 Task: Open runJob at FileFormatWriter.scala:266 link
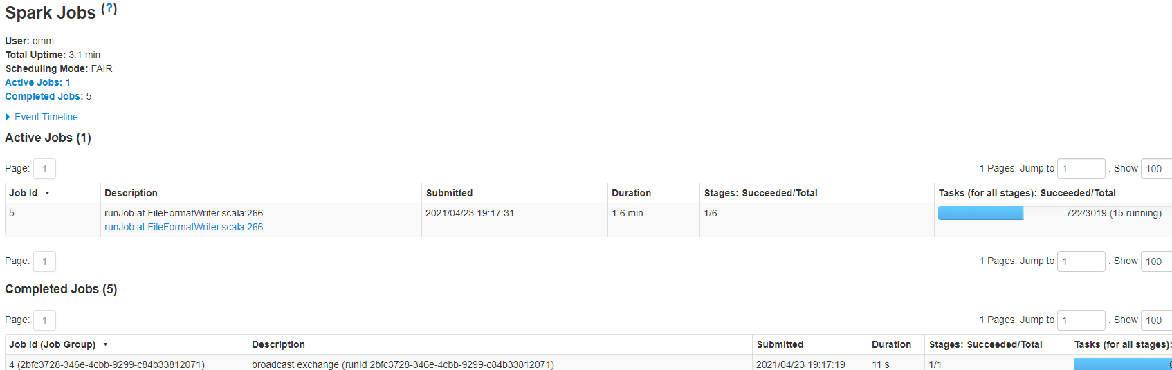pos(183,227)
